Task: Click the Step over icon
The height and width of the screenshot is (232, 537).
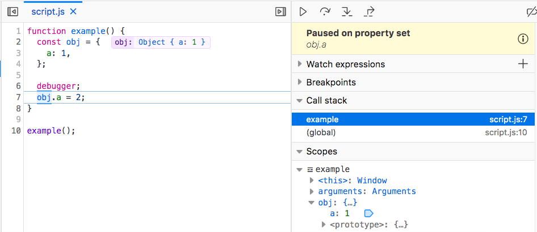Action: click(325, 11)
